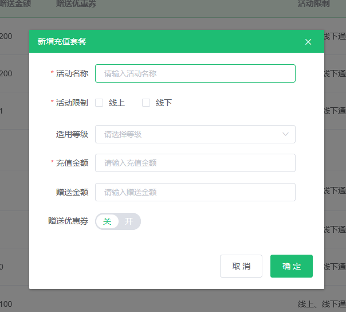Image resolution: width=346 pixels, height=312 pixels.
Task: Toggle the 赠送优惠券 switch
Action: pos(117,221)
